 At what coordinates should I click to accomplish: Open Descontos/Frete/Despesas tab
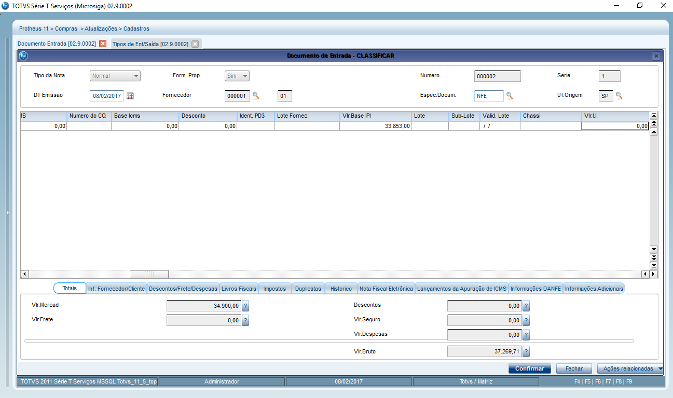click(x=183, y=289)
